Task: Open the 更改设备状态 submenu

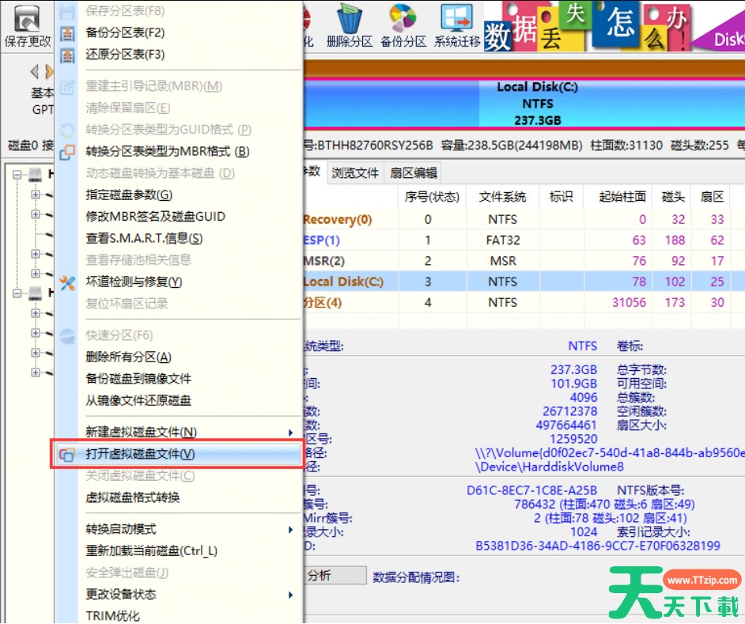Action: [x=291, y=595]
